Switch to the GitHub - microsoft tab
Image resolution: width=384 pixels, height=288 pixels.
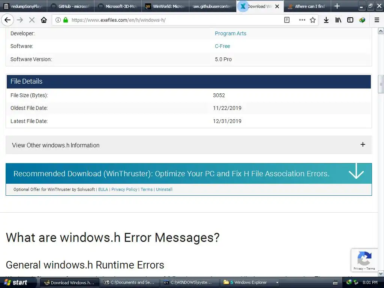71,6
